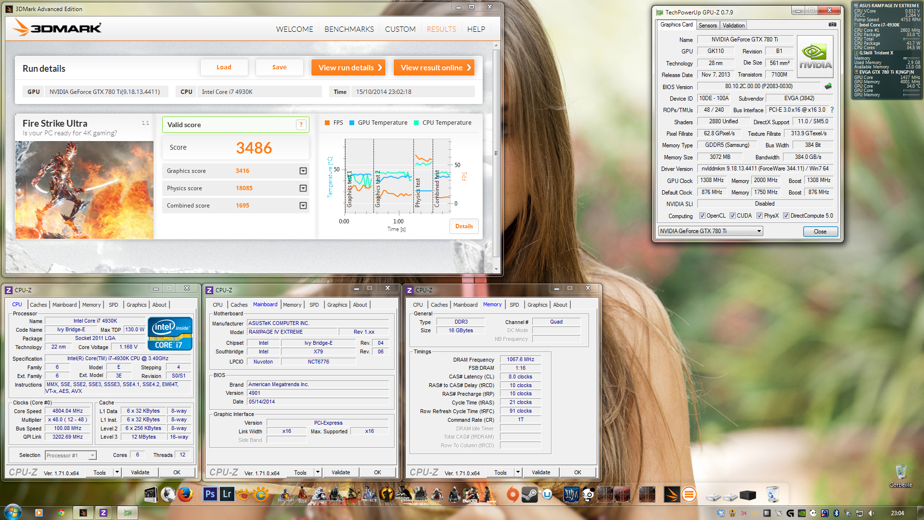Close GPU-Z with the Close button
The height and width of the screenshot is (520, 924).
[820, 232]
